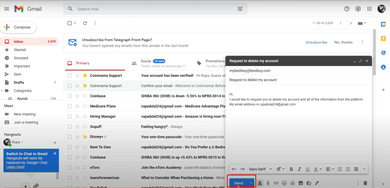Open the Calendar side panel icon
This screenshot has width=390, height=188.
[383, 24]
